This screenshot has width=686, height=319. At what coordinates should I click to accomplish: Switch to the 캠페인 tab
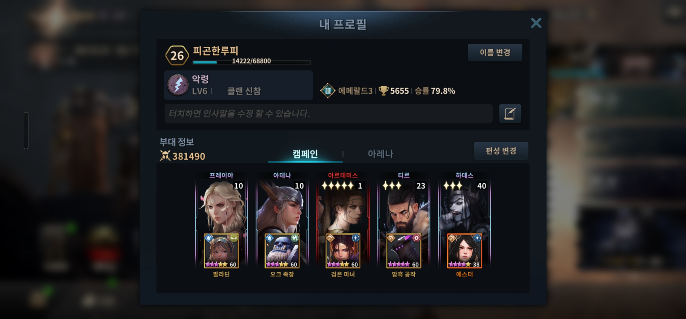click(305, 154)
